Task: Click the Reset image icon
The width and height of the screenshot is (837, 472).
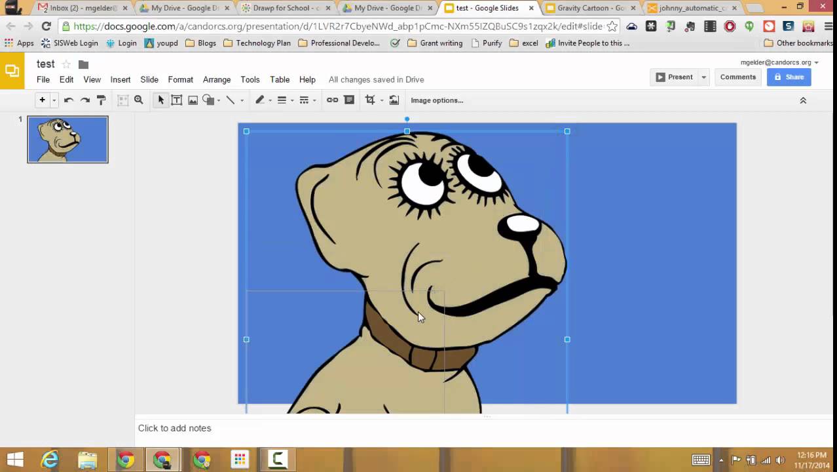Action: tap(394, 100)
